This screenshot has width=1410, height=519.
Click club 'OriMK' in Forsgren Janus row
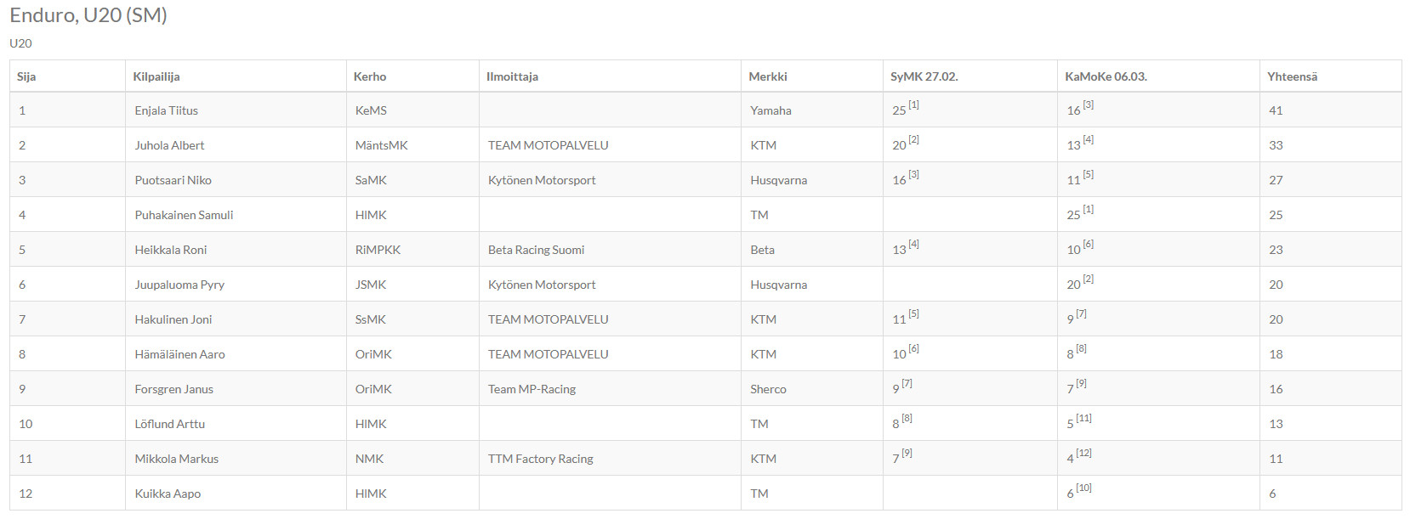pos(373,389)
